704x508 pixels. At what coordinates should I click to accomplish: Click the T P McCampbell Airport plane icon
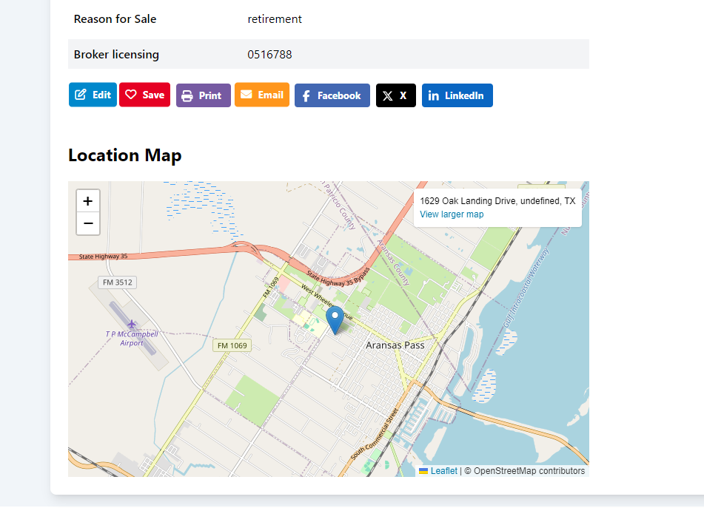(x=132, y=324)
